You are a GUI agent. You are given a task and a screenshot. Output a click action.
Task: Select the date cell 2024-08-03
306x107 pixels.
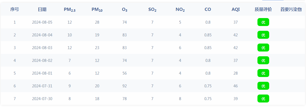pos(42,48)
